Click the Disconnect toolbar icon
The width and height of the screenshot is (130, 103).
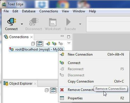34,24
